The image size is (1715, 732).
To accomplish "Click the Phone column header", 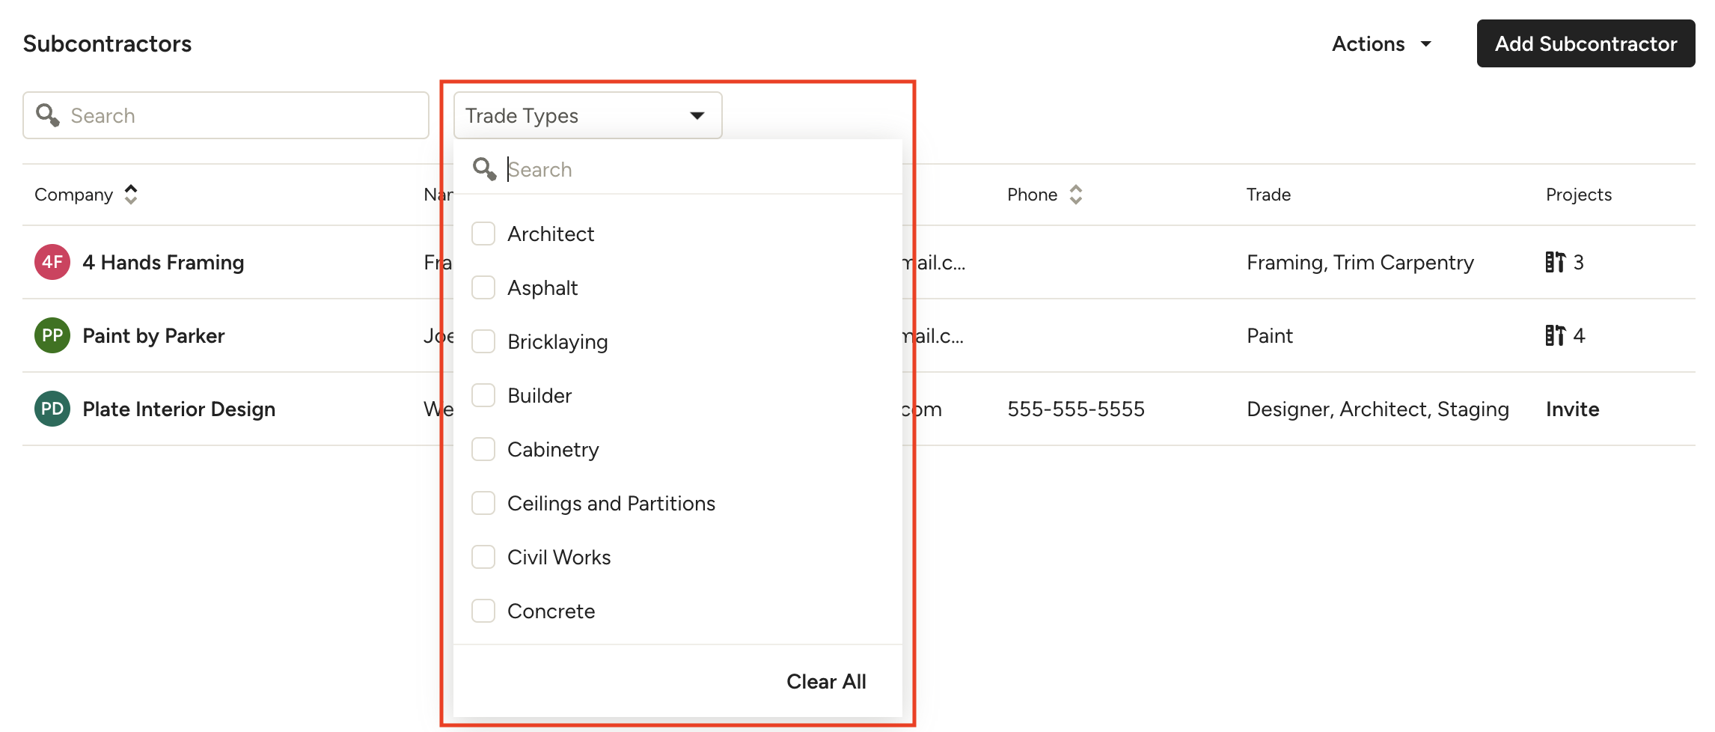I will click(1032, 195).
